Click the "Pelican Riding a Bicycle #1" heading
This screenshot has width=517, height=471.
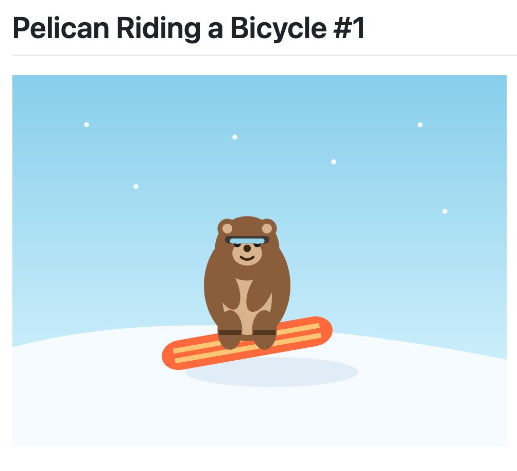coord(188,29)
